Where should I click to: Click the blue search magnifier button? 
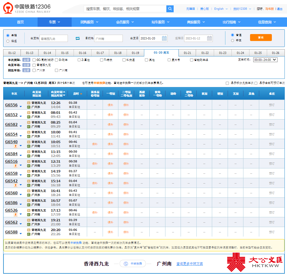[x=170, y=9]
